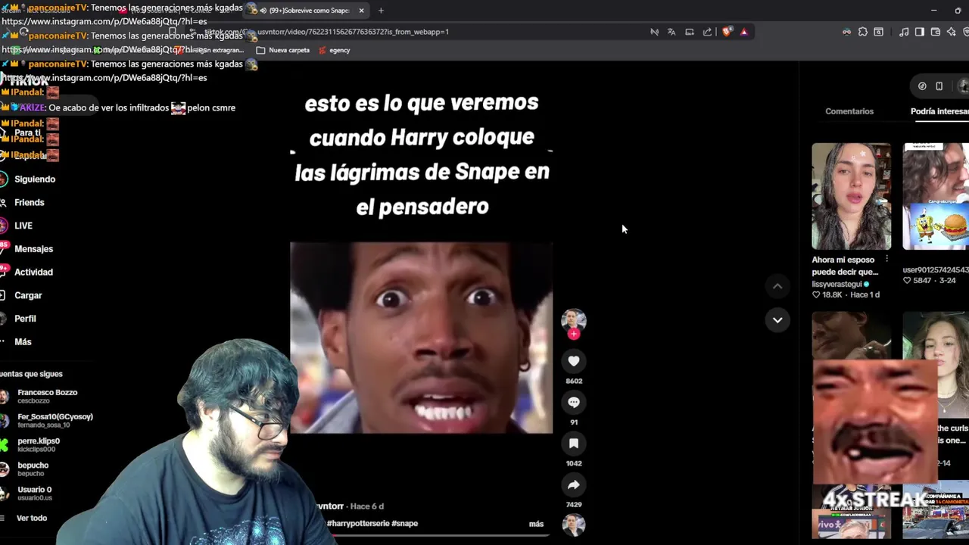Open comments via the speech bubble icon
The width and height of the screenshot is (969, 545).
[x=574, y=403]
